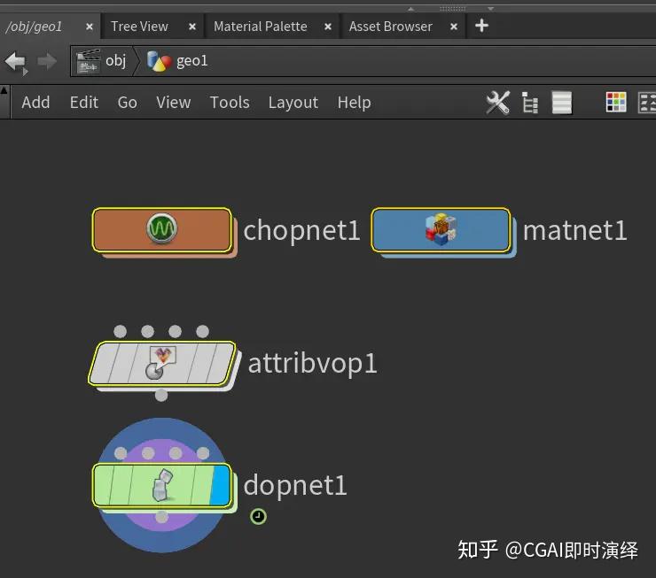Viewport: 656px width, 578px height.
Task: Click the dopnet1 node icon
Action: click(162, 484)
